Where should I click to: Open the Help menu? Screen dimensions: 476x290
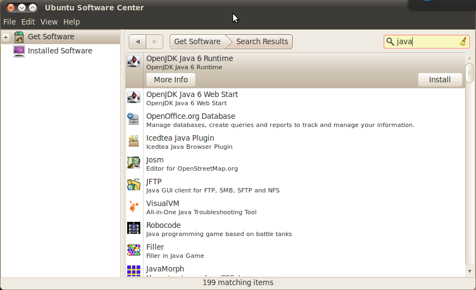tap(72, 22)
